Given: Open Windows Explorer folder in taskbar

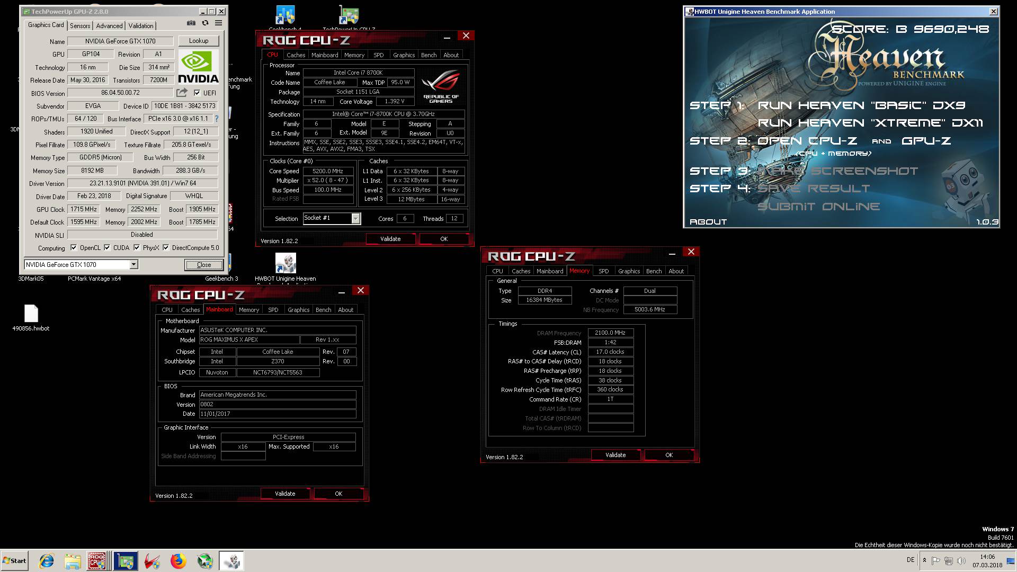Looking at the screenshot, I should pyautogui.click(x=73, y=561).
